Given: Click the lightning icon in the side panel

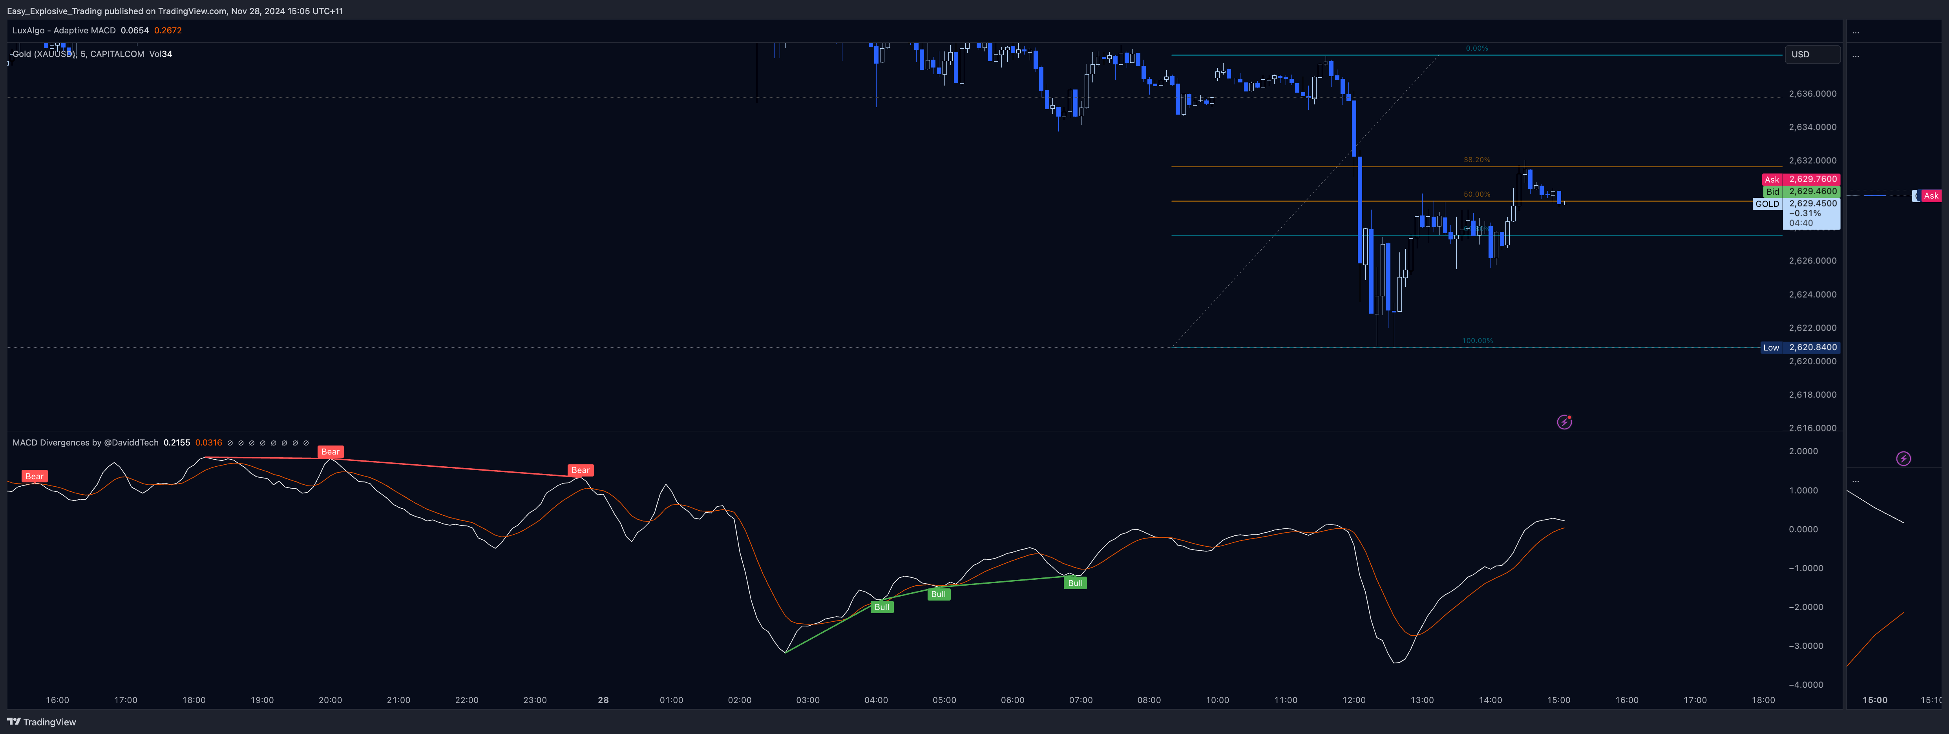Looking at the screenshot, I should [1903, 458].
